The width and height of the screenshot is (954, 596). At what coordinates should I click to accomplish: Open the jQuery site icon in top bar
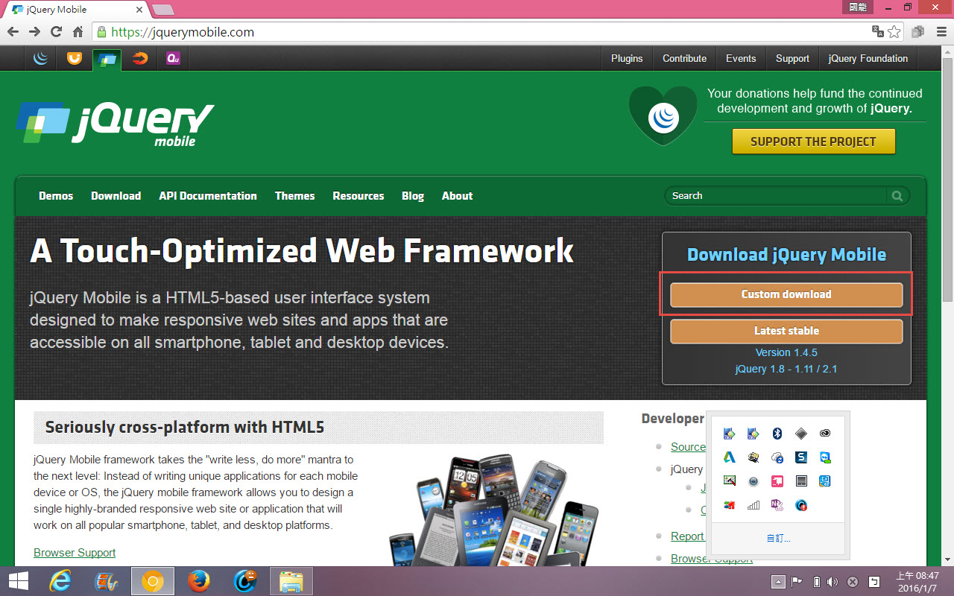pos(41,58)
